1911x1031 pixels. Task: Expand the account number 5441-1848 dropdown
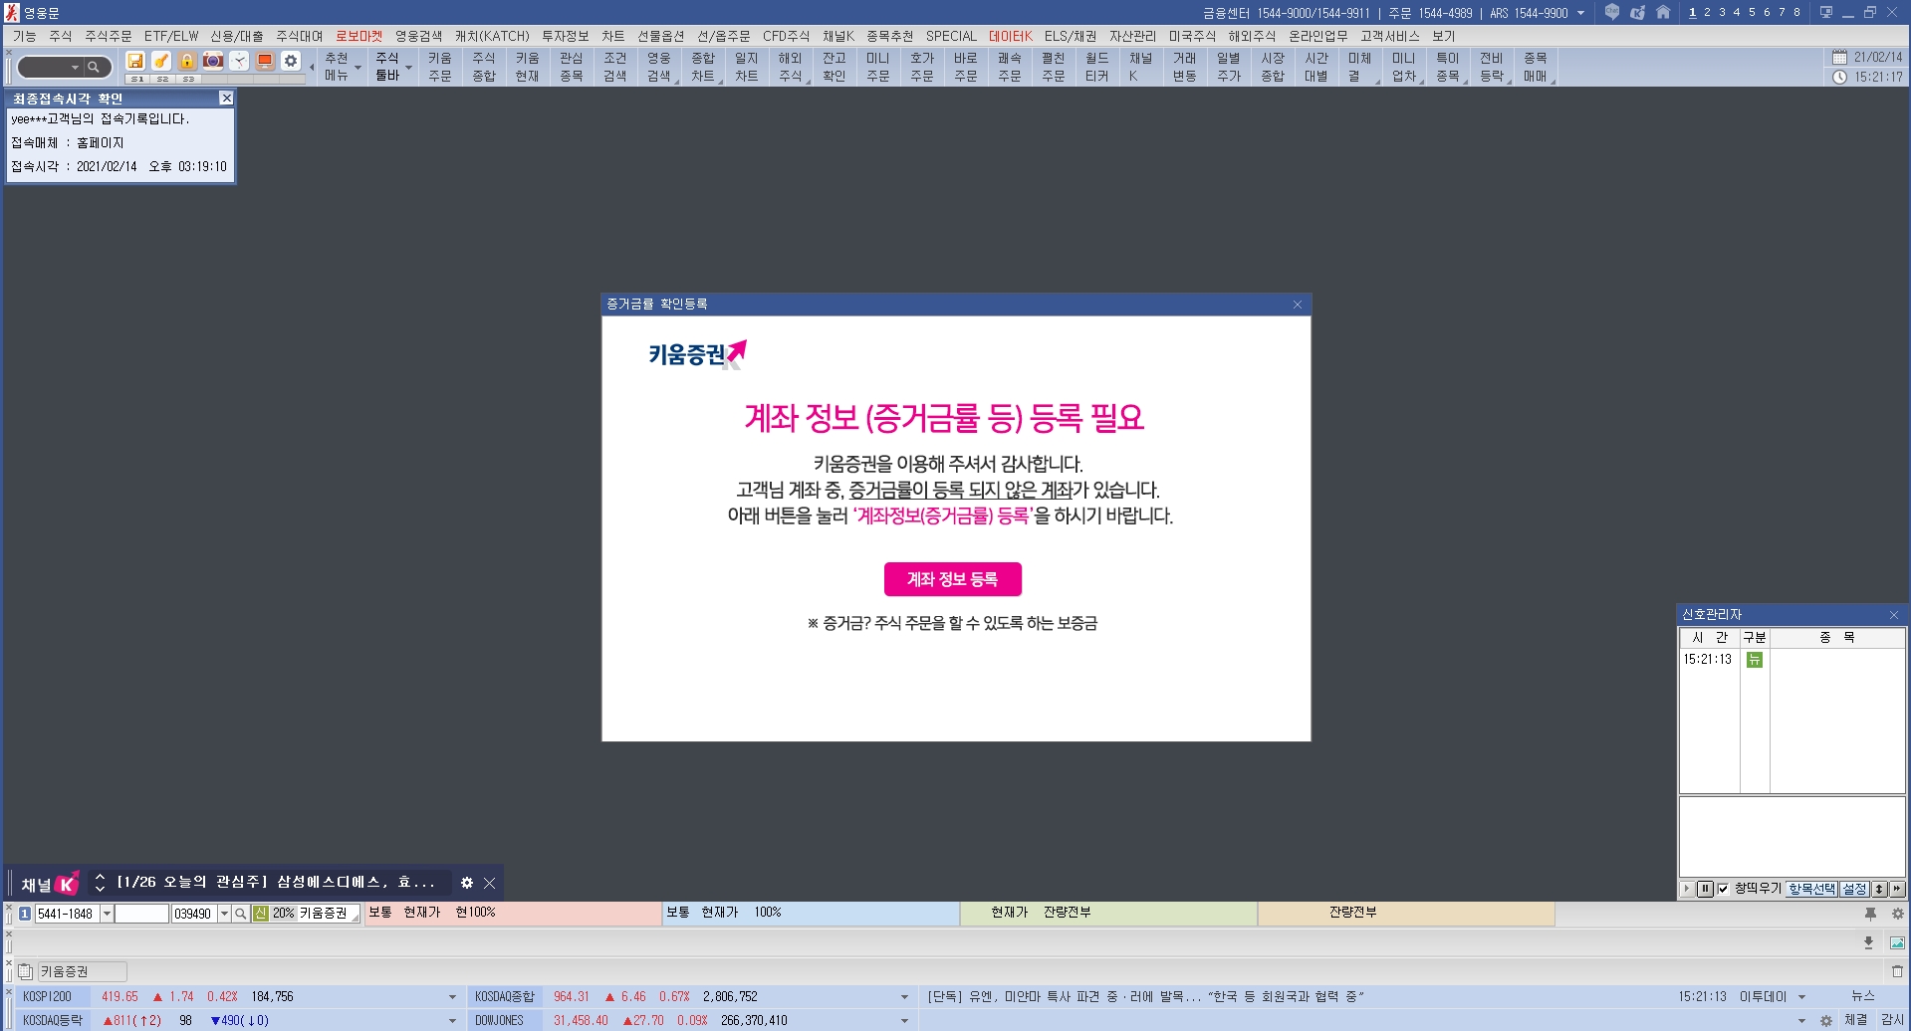(x=107, y=914)
